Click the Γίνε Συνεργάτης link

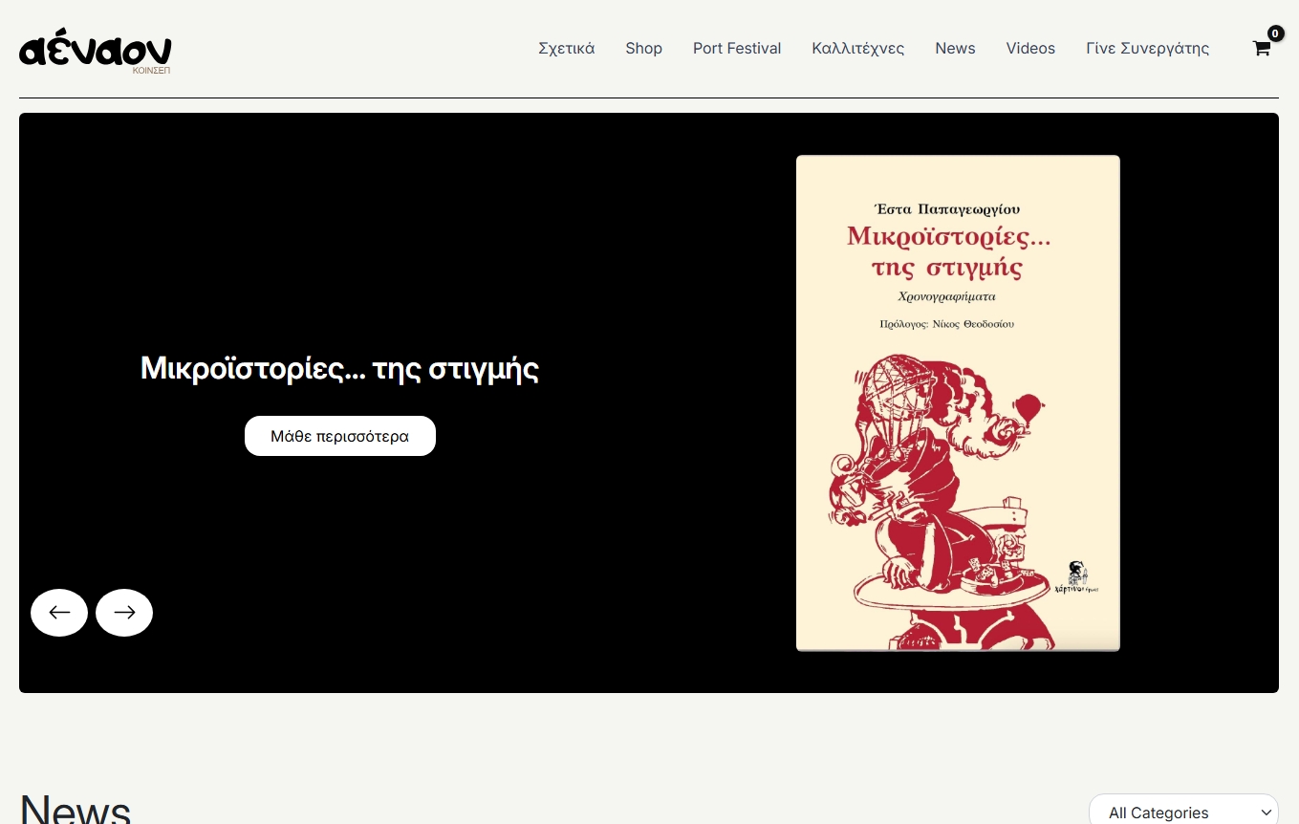(1148, 48)
